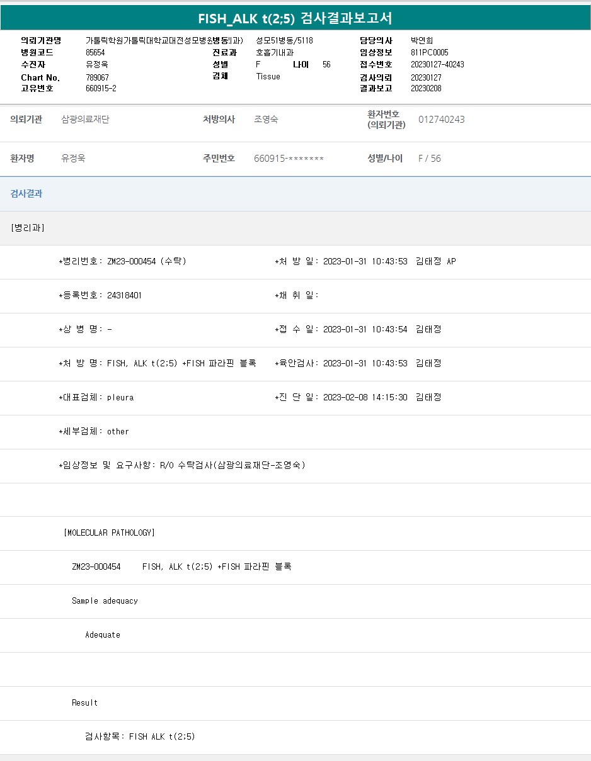
Task: Click the 의뢰기관 value 삼광의료재단
Action: point(85,120)
